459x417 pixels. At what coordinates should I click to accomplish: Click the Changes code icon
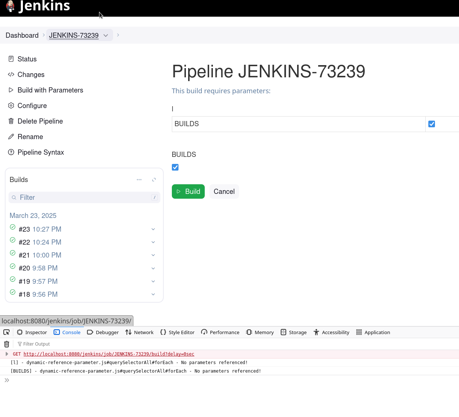(11, 74)
